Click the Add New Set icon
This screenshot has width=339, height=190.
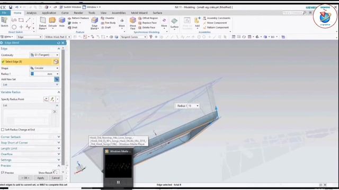pos(57,79)
